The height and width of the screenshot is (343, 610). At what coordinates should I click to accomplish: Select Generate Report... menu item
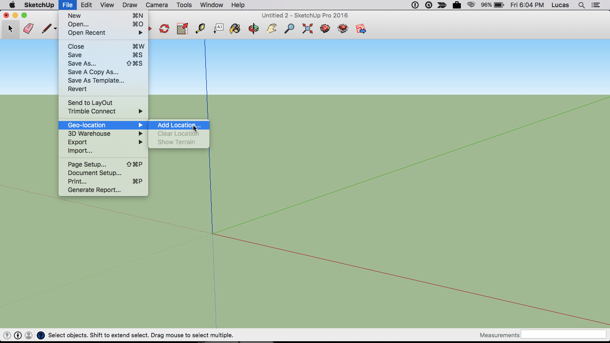[103, 190]
